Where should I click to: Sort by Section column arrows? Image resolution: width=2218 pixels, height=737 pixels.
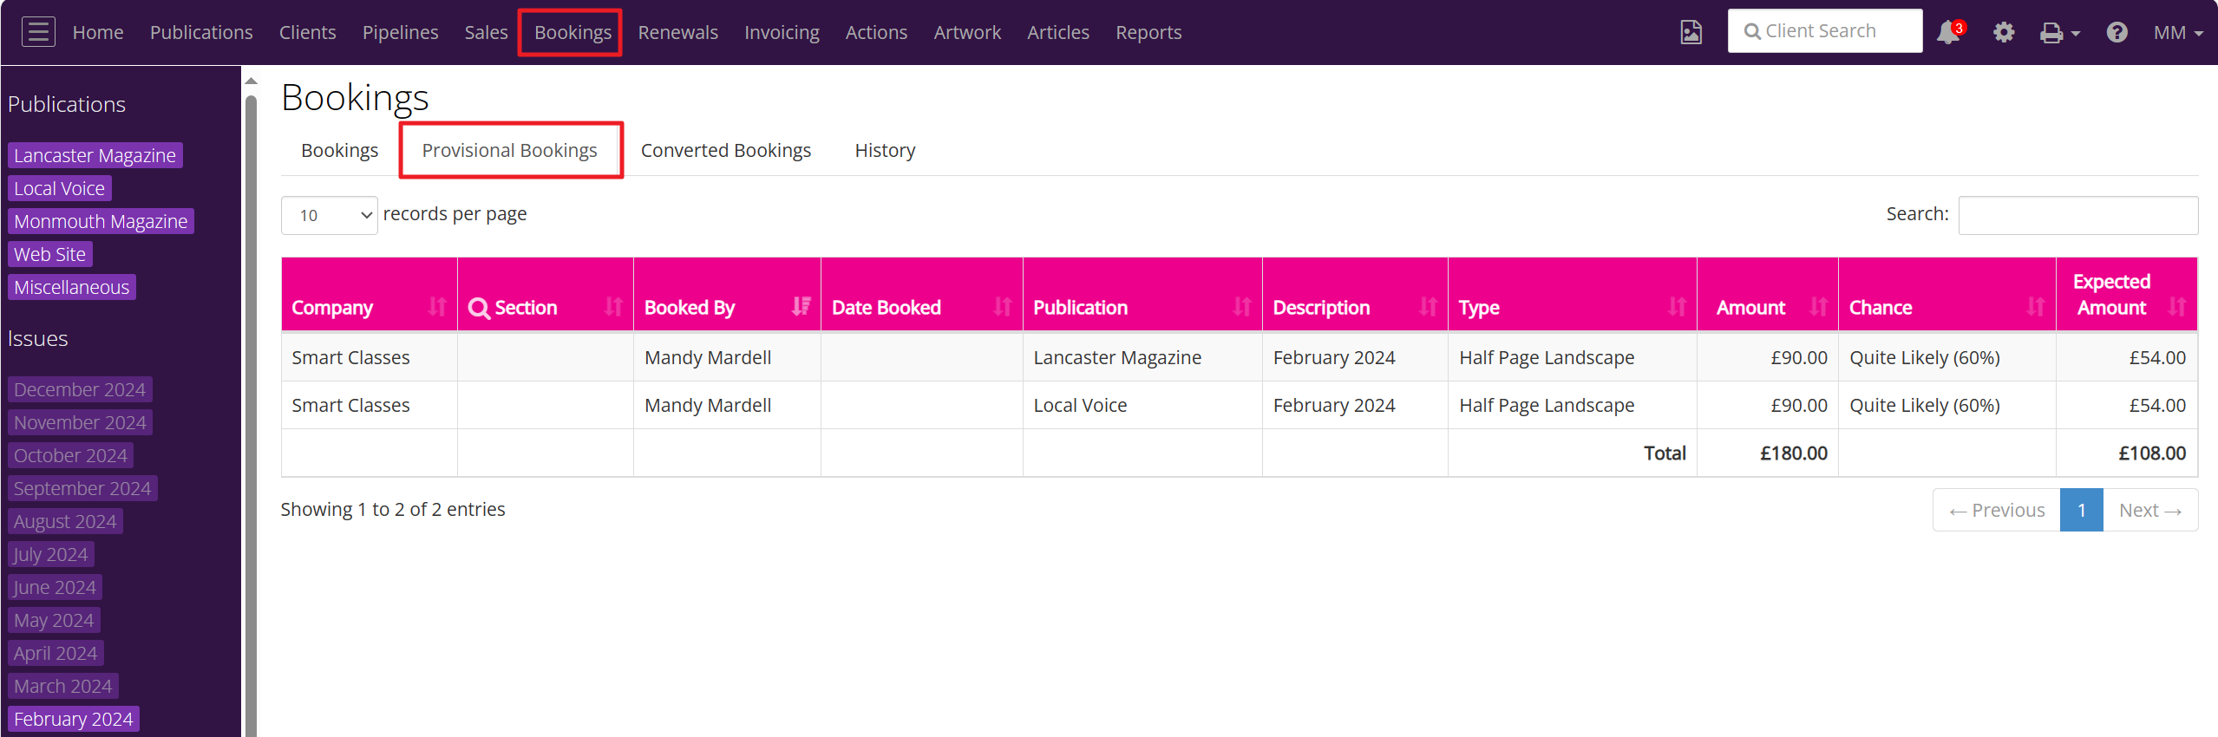(x=613, y=306)
